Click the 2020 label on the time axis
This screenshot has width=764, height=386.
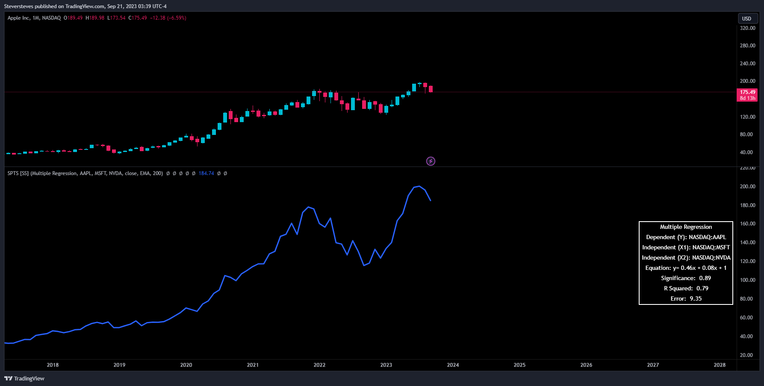186,365
